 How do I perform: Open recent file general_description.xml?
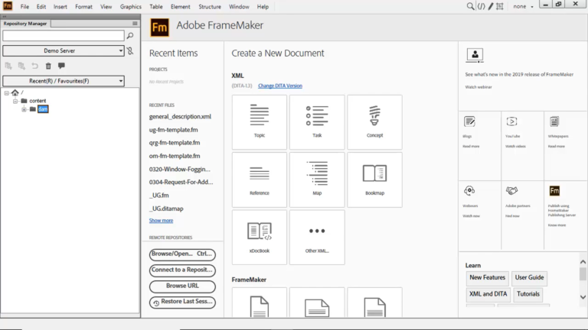click(x=180, y=116)
